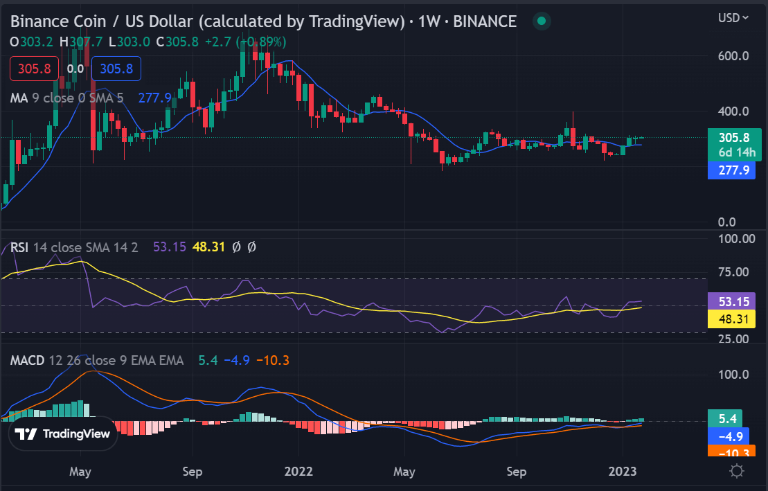
Task: Click the 75.00 RSI axis label
Action: [733, 272]
